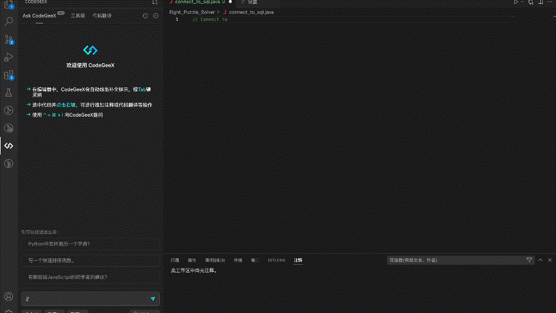Open the dropdown arrow beside Run button
Image resolution: width=556 pixels, height=313 pixels.
(x=522, y=2)
